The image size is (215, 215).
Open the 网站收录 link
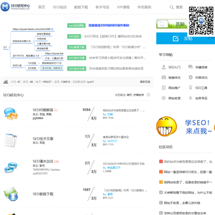[174, 99]
